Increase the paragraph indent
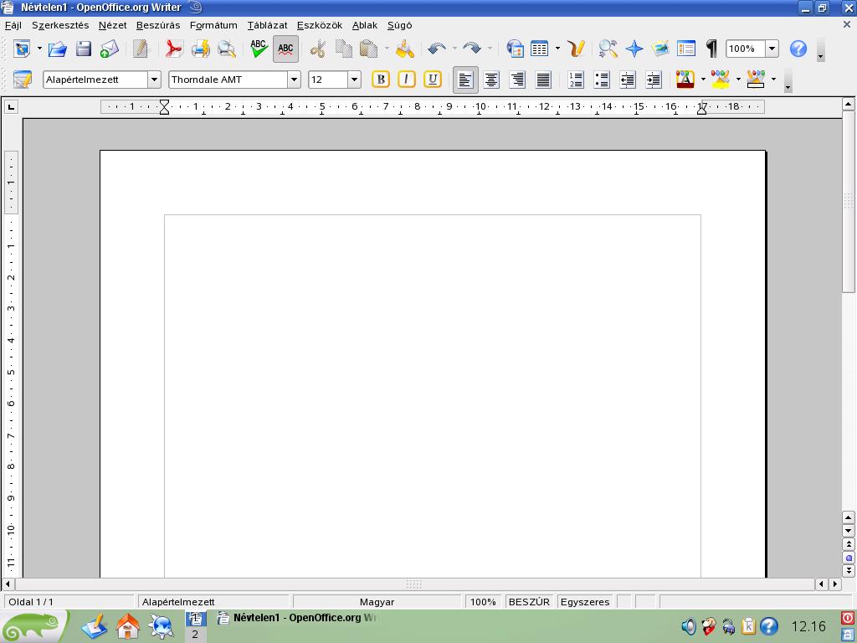 (x=653, y=80)
